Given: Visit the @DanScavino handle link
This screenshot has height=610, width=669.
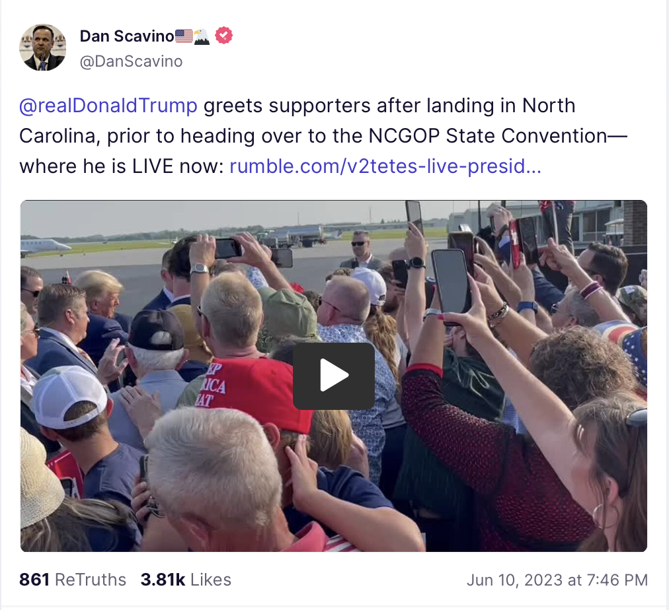Looking at the screenshot, I should 131,61.
